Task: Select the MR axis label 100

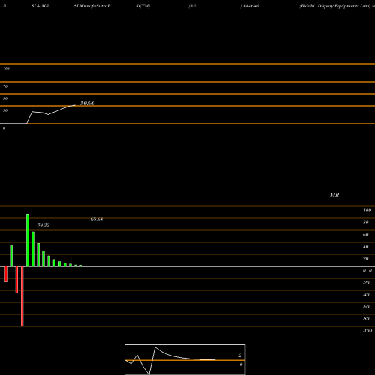Action: 367,211
